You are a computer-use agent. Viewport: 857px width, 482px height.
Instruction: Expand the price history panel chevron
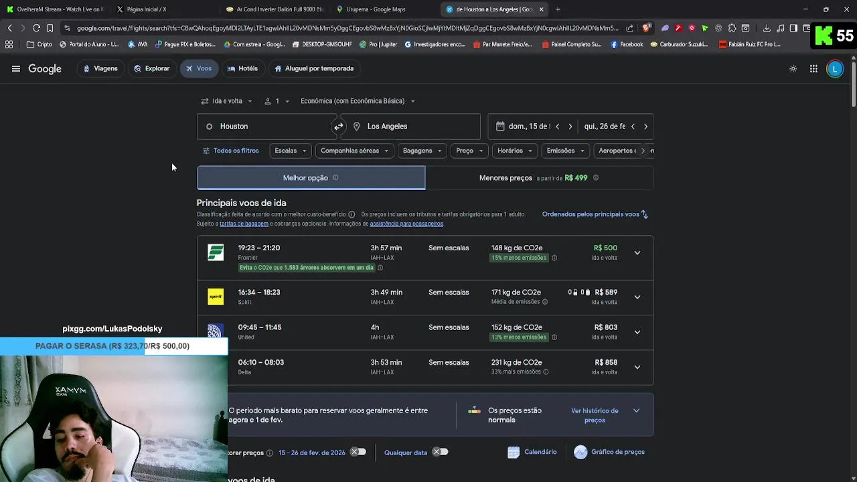pos(636,411)
